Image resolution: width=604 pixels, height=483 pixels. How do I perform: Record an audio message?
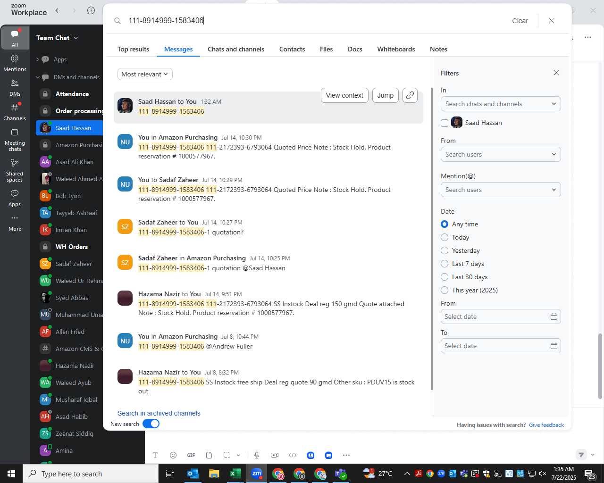click(x=257, y=455)
